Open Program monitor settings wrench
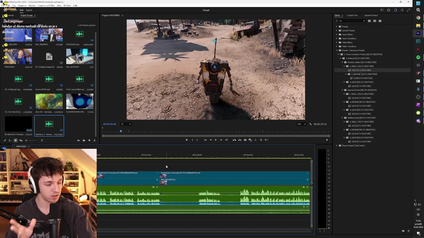Screen dimensions: 424x238 click(310, 124)
